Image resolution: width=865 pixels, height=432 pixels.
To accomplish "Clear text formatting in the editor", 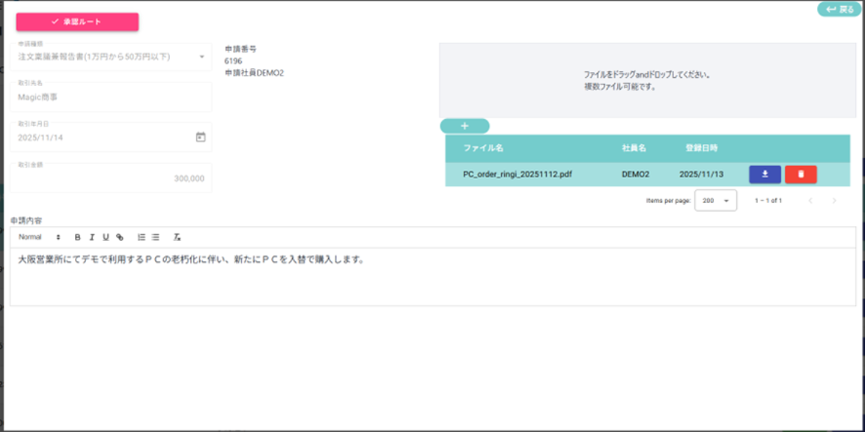I will pos(177,237).
